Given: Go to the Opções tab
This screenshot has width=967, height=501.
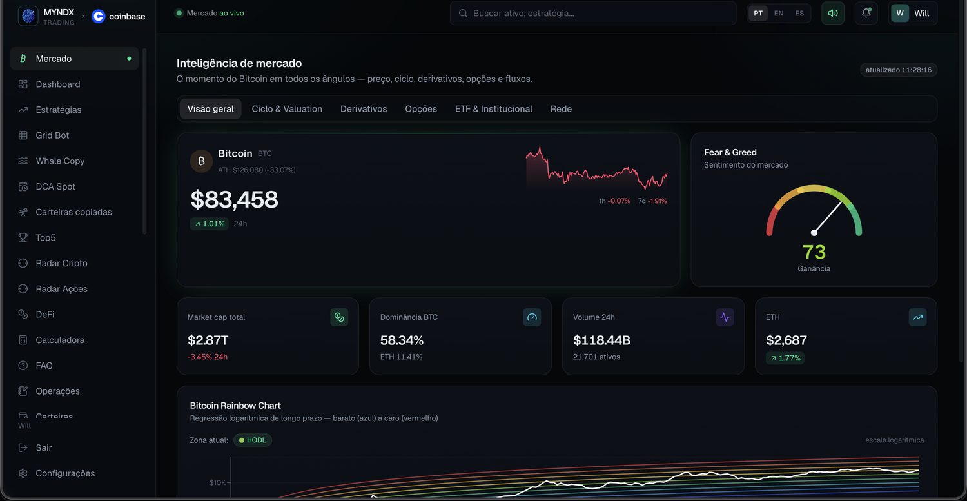Looking at the screenshot, I should (x=421, y=109).
